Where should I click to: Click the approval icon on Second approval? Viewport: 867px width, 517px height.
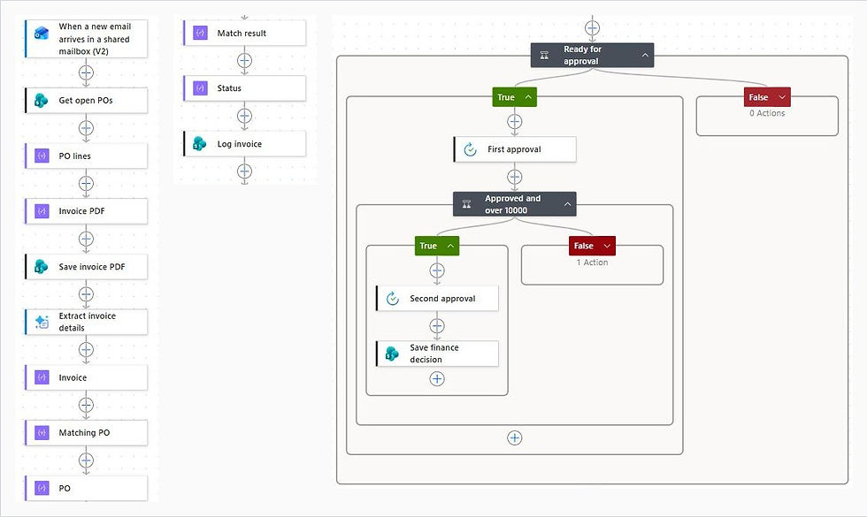[393, 299]
